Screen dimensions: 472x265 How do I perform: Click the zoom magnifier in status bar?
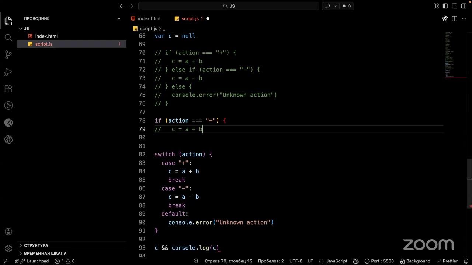coord(196,261)
